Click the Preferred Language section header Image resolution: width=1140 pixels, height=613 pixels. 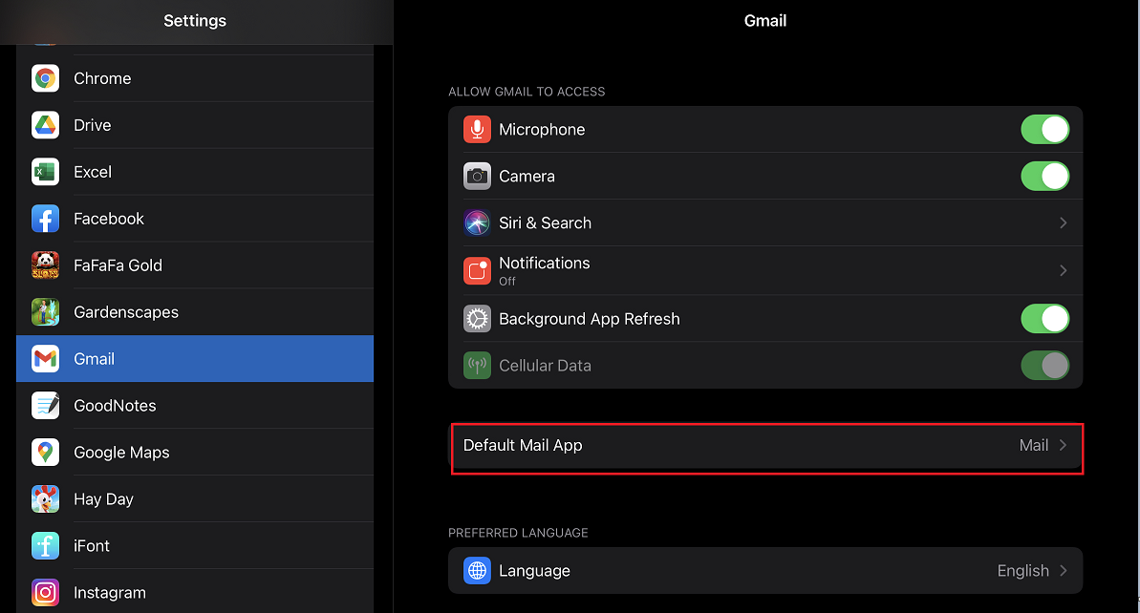coord(518,533)
